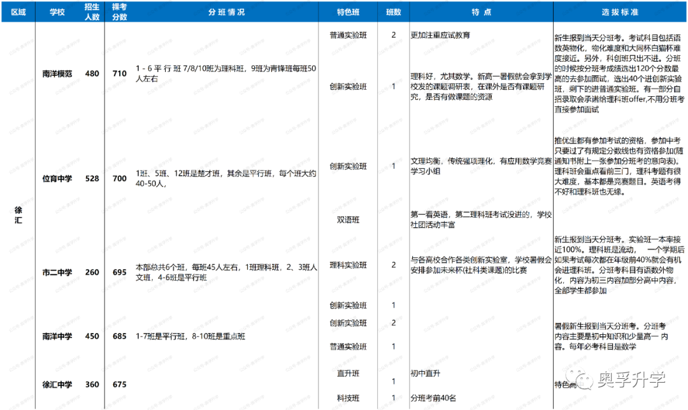Screen dimensions: 688x410
Task: Select the school name 南洋中学
Action: 57,336
